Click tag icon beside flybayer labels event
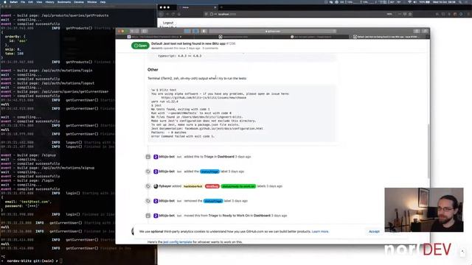472x265 pixels. click(147, 186)
